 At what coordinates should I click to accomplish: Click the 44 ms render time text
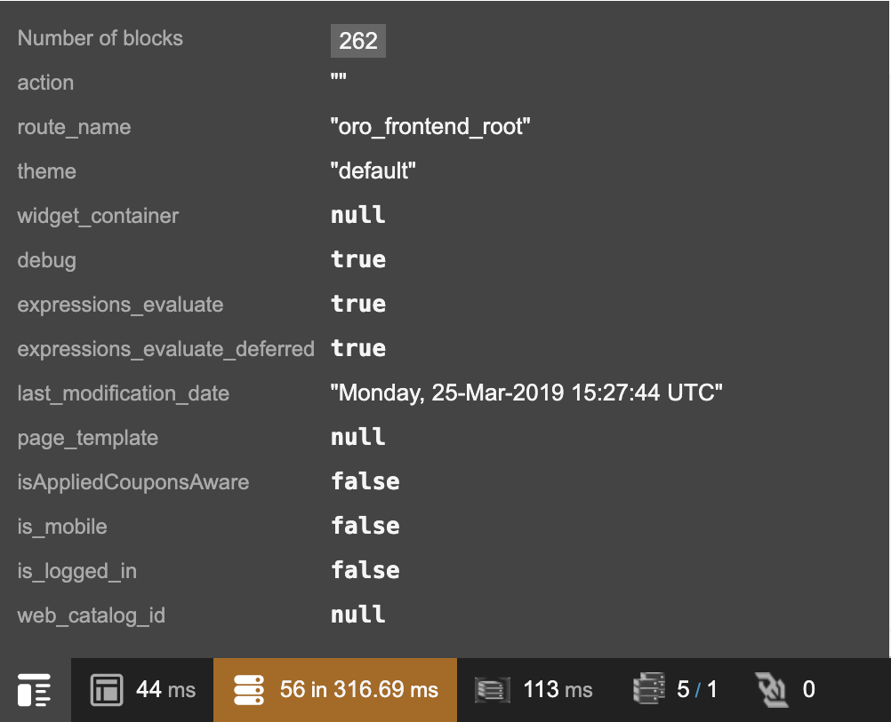point(165,690)
